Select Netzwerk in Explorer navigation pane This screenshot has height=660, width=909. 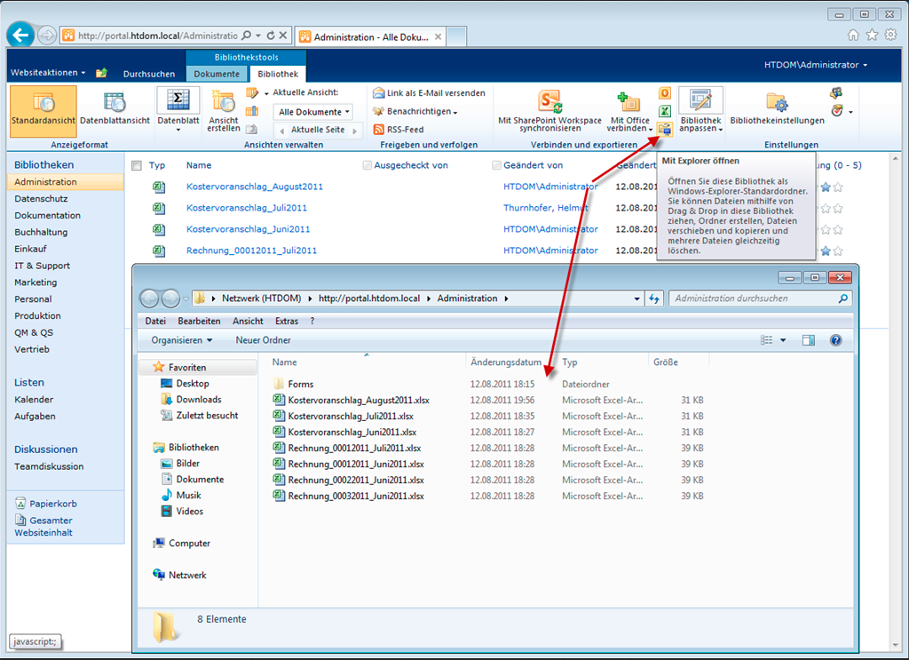pyautogui.click(x=187, y=575)
